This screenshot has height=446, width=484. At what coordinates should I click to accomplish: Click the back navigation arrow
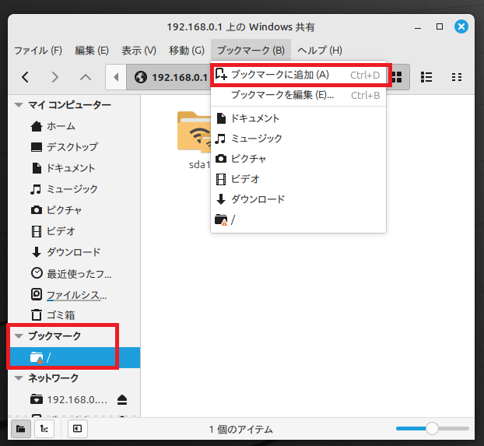(26, 77)
